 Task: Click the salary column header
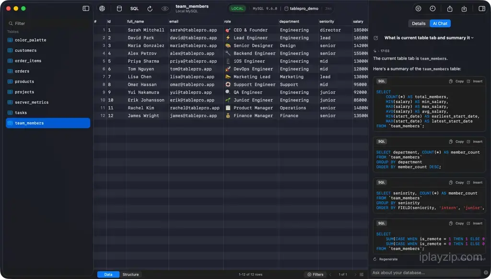pyautogui.click(x=360, y=21)
